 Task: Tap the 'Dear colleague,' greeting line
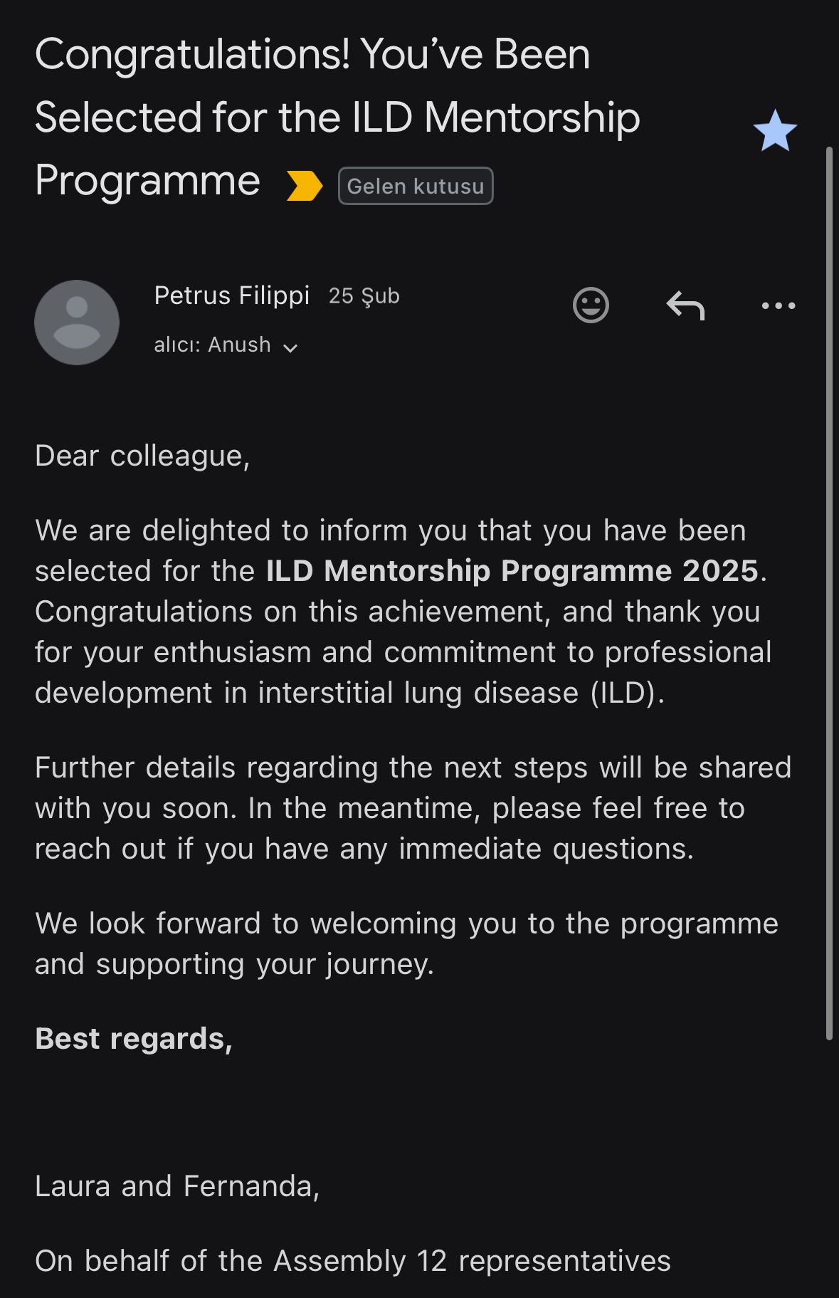pos(142,456)
